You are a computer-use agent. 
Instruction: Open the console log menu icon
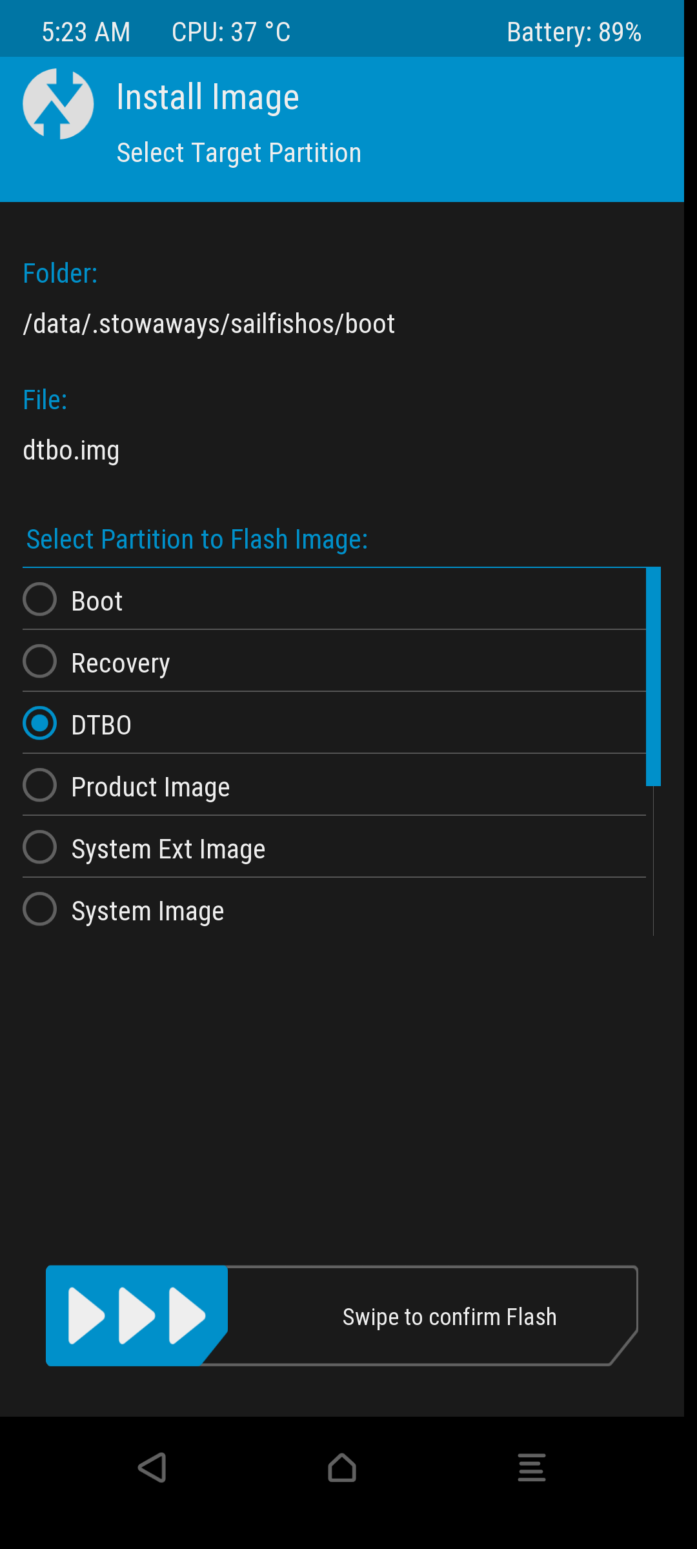[531, 1468]
